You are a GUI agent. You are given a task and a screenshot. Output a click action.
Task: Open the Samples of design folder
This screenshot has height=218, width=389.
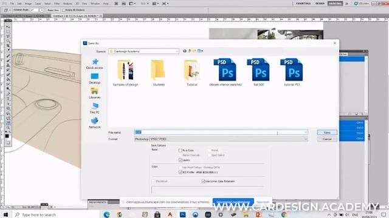(x=126, y=73)
